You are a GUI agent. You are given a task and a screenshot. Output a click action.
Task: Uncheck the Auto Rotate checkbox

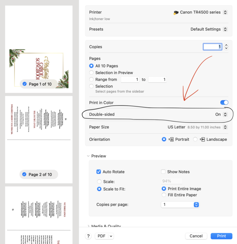[99, 172]
